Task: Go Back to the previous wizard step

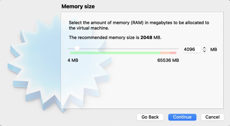Action: [150, 117]
